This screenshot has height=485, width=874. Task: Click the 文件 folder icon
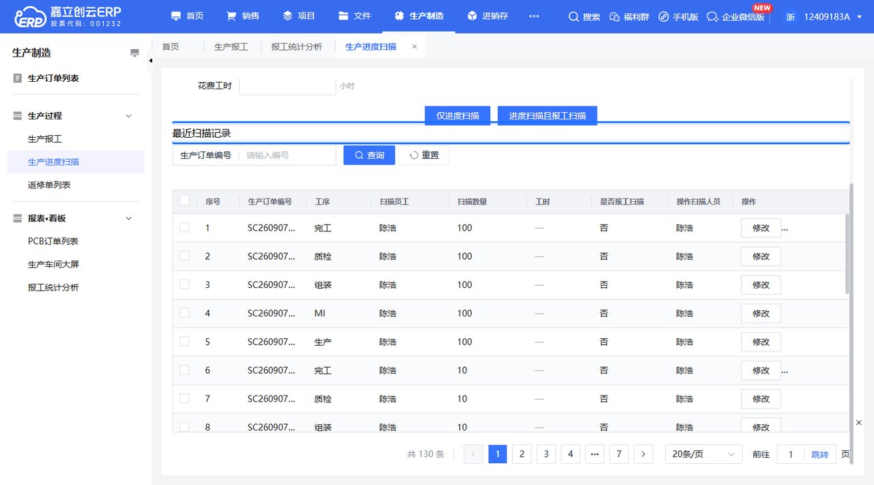click(x=343, y=16)
